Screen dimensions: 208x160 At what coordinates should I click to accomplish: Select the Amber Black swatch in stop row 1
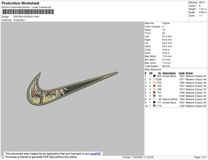click(154, 76)
